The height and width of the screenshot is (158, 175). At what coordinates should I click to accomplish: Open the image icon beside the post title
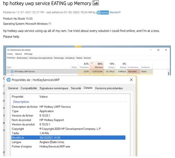tap(95, 3)
